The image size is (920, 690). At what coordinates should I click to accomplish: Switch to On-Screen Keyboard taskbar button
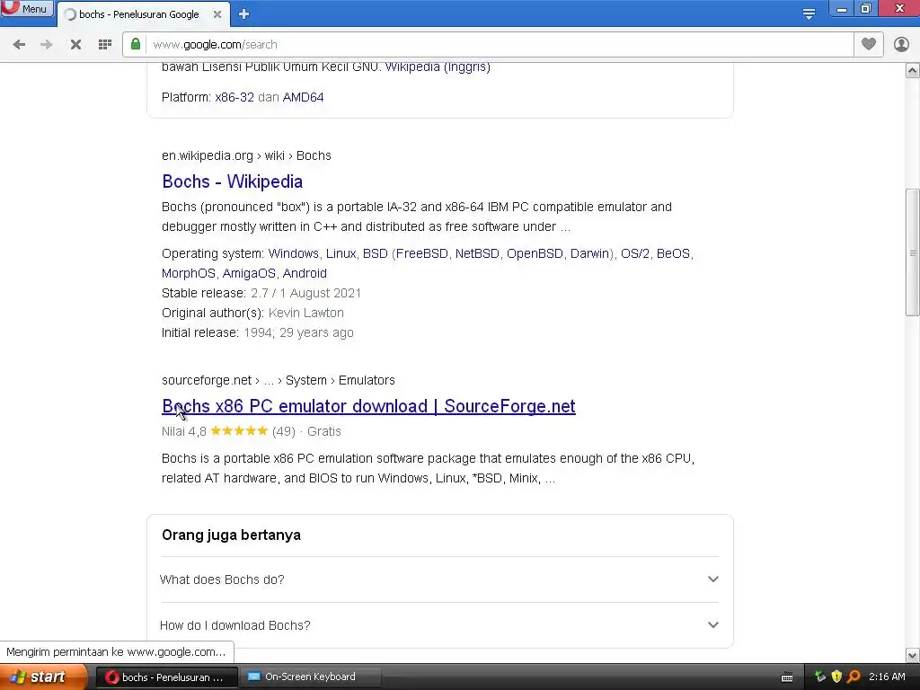(x=310, y=677)
